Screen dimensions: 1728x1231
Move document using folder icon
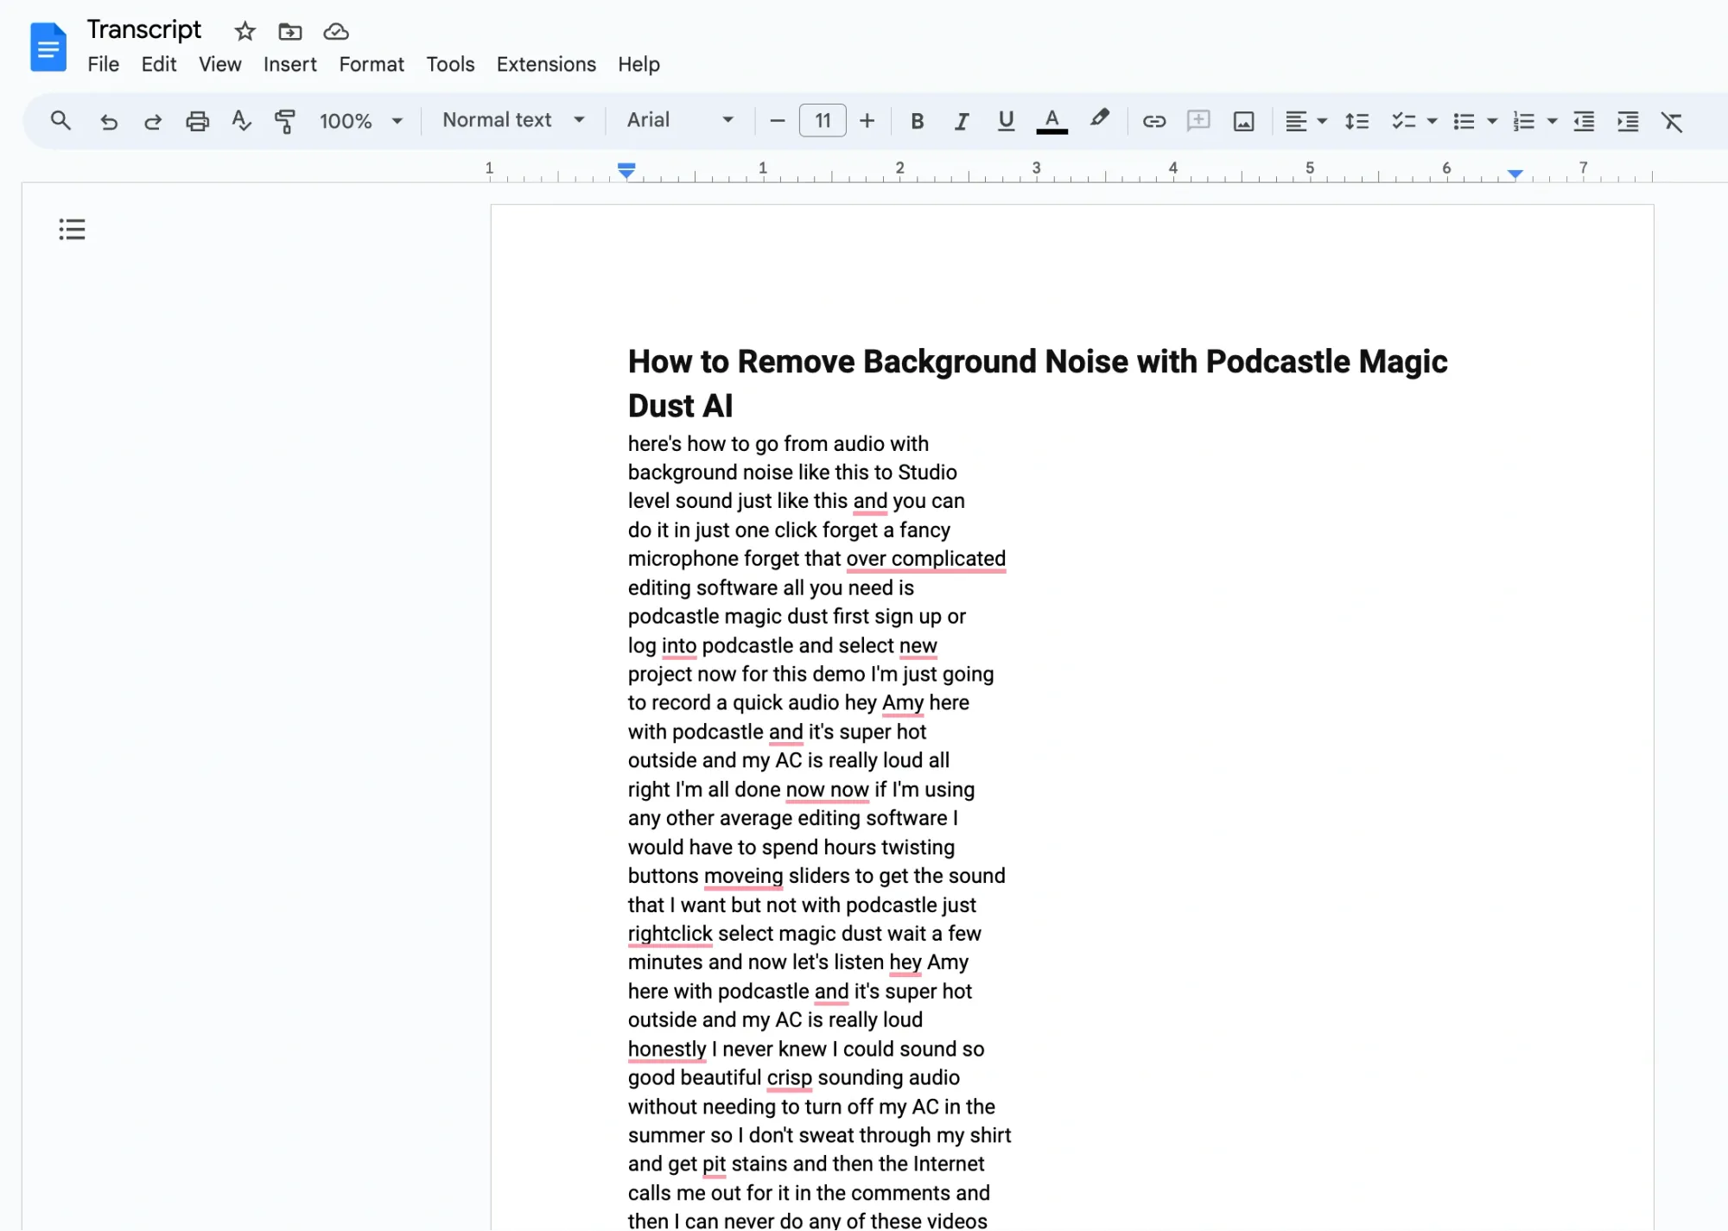pyautogui.click(x=290, y=32)
